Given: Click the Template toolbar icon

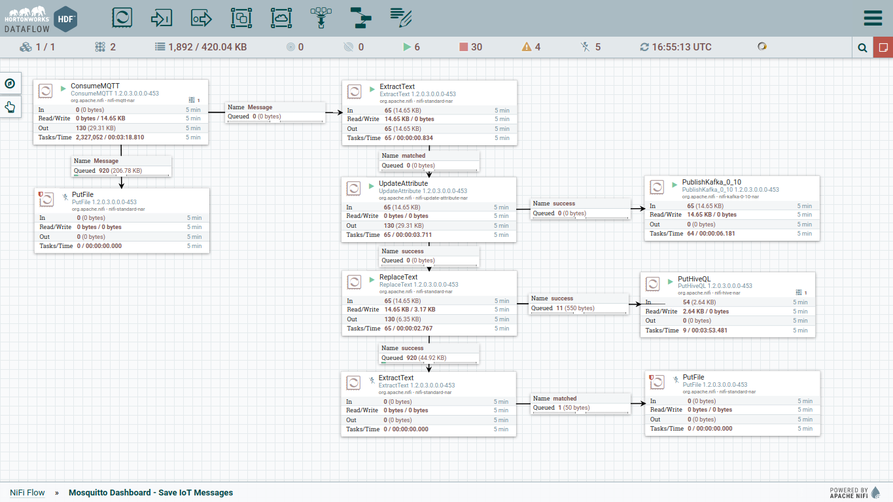Looking at the screenshot, I should 360,18.
